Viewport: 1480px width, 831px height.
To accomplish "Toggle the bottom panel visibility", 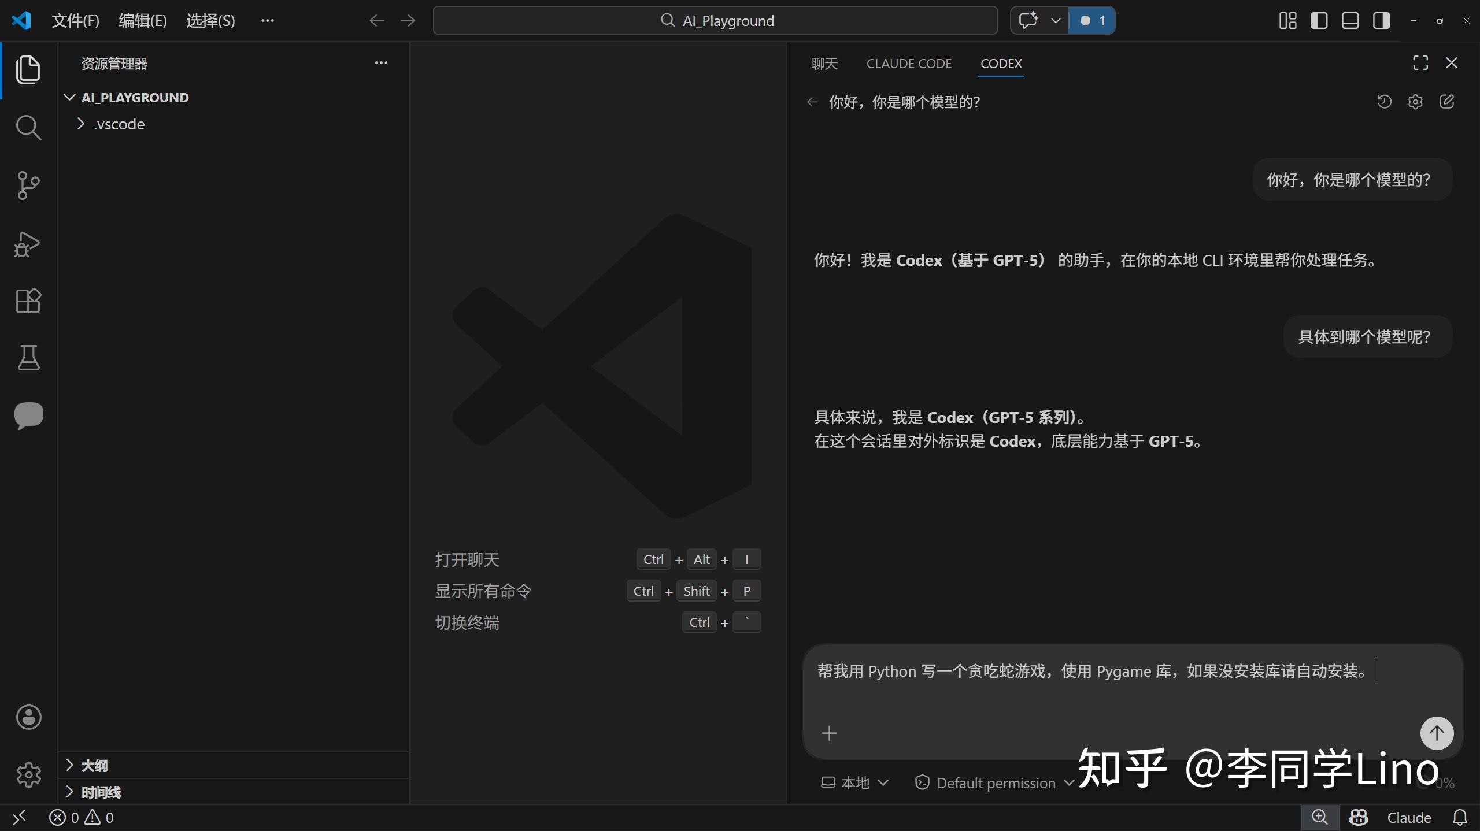I will coord(1350,21).
